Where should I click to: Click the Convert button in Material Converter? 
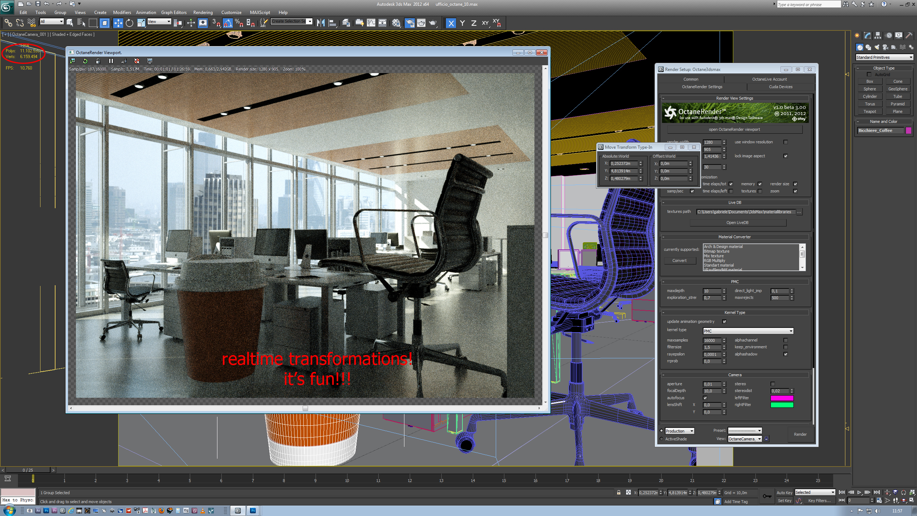[x=679, y=261]
